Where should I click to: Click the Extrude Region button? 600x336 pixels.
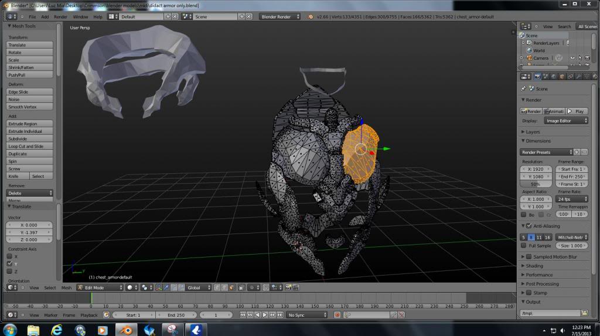pos(29,124)
